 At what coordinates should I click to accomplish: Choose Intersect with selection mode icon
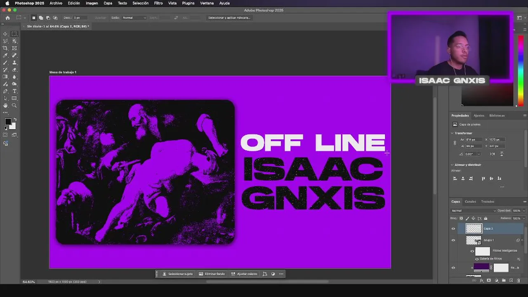coord(55,18)
